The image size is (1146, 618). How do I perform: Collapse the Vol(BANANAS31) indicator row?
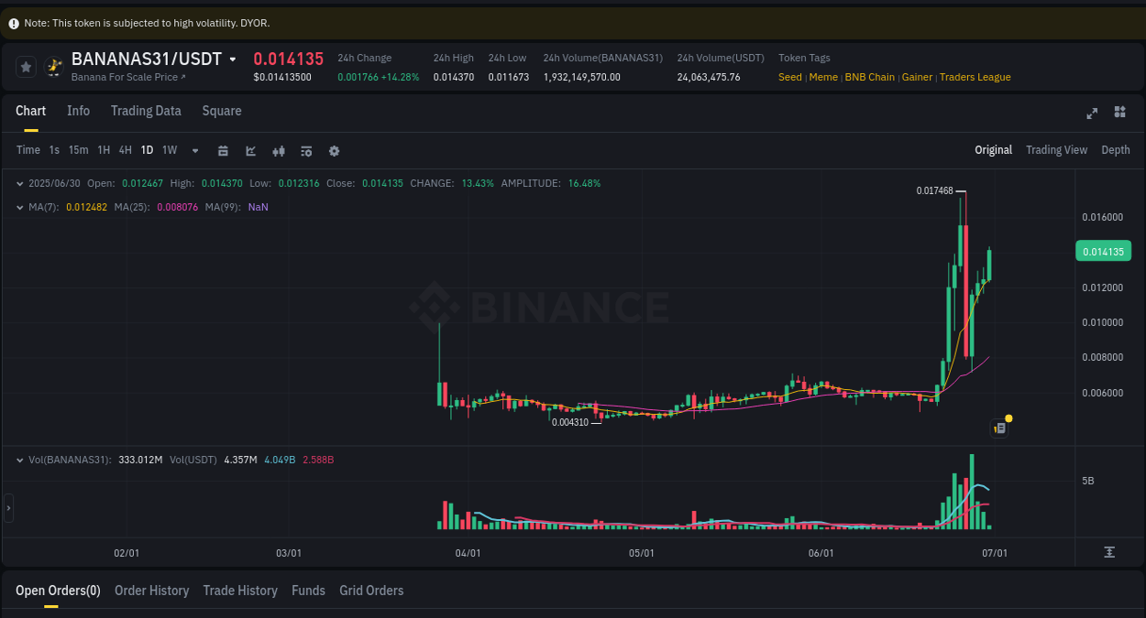point(20,460)
